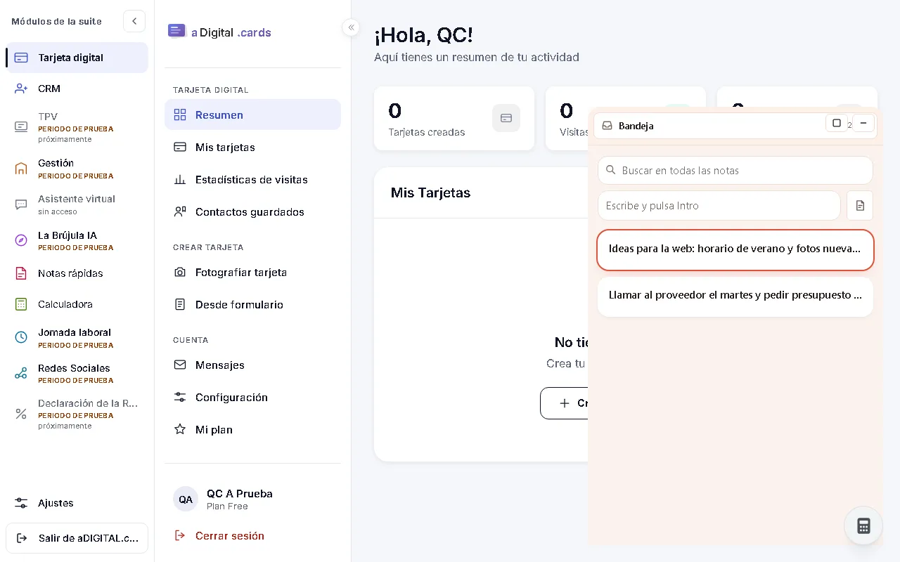This screenshot has width=900, height=562.
Task: Choose Desde formulario to create a card
Action: [x=252, y=304]
